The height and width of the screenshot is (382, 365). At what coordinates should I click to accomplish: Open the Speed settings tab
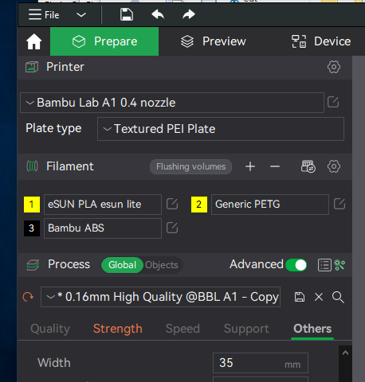pyautogui.click(x=182, y=329)
